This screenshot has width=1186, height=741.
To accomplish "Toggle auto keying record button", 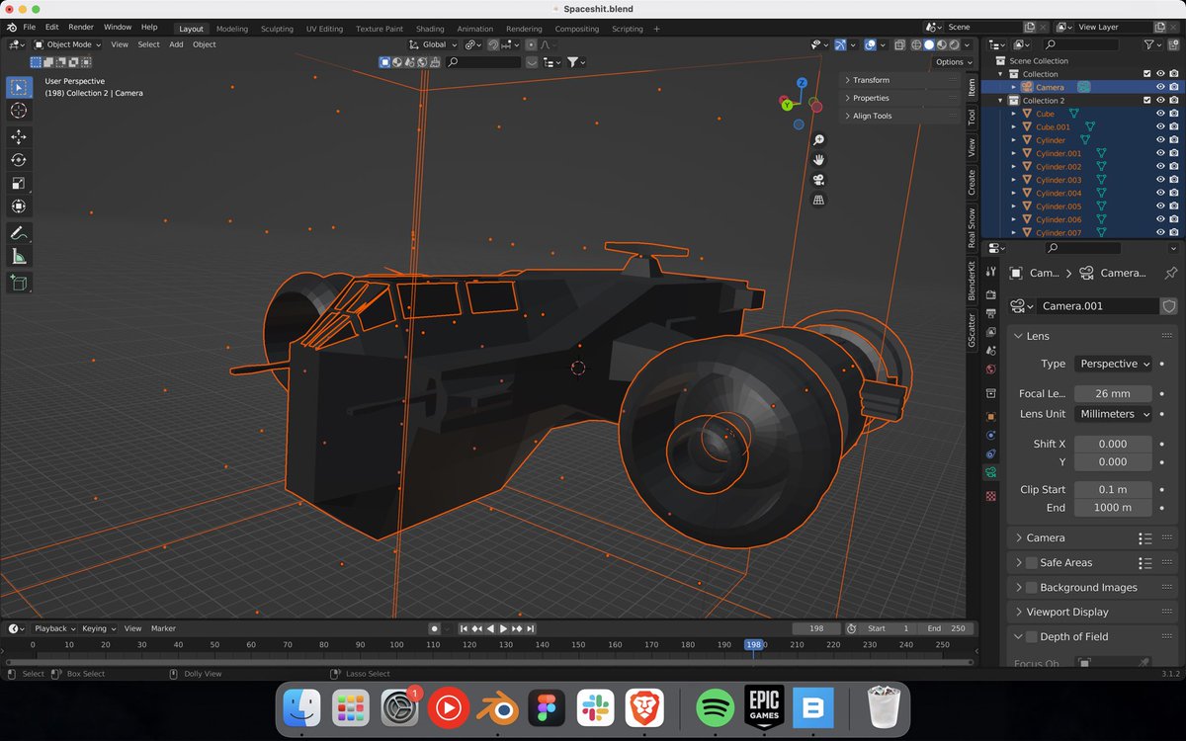I will (x=434, y=628).
